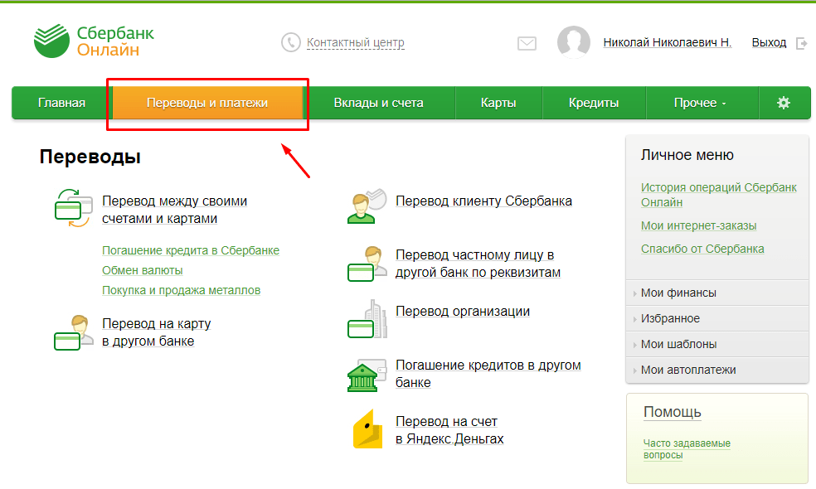Click the Перевод организации building icon

tap(367, 319)
